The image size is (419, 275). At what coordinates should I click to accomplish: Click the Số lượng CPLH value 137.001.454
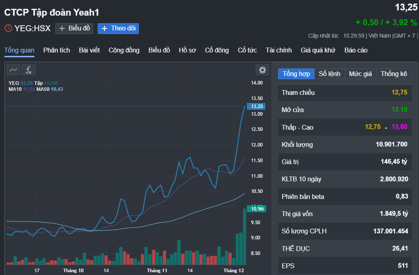[391, 231]
